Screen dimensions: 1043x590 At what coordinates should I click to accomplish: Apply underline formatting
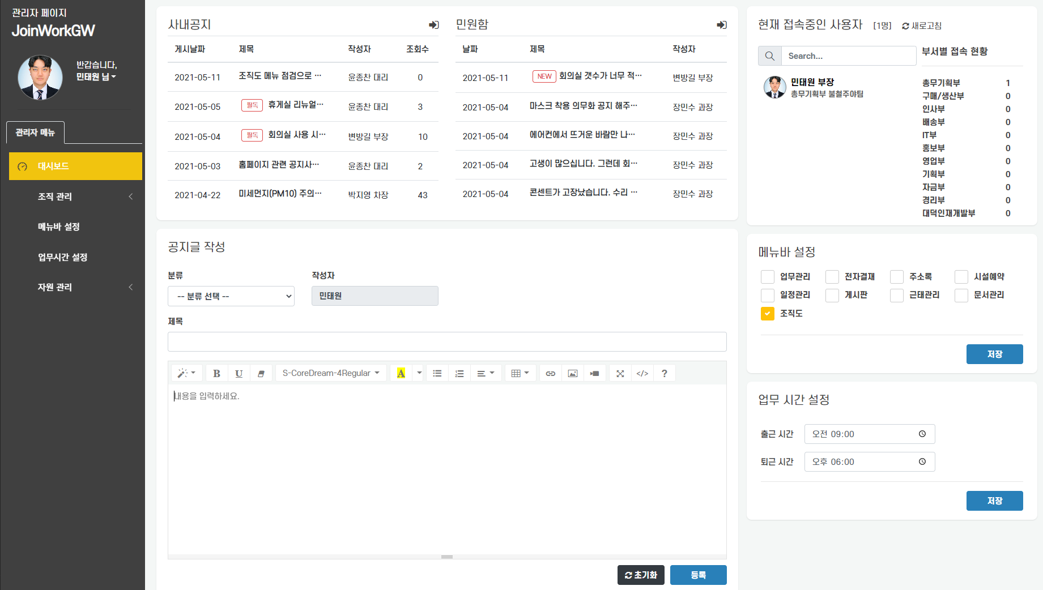point(239,373)
